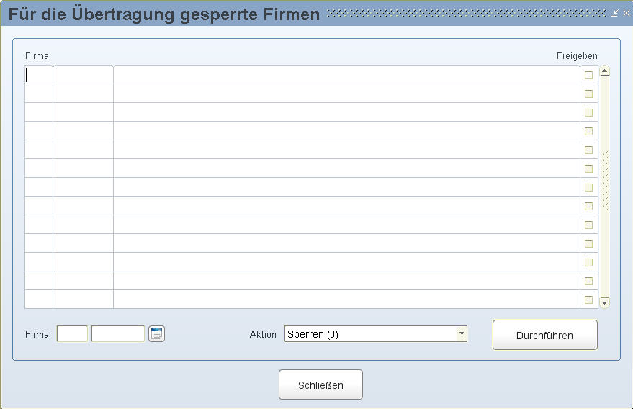Screen dimensions: 633x409
Task: Click the first cell in the fifth table row
Action: tap(39, 150)
